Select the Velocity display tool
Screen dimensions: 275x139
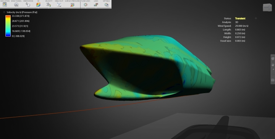[x=49, y=5]
